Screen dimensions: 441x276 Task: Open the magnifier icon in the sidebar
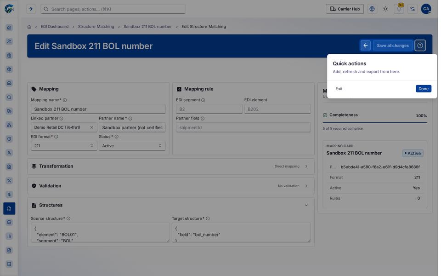click(x=9, y=97)
